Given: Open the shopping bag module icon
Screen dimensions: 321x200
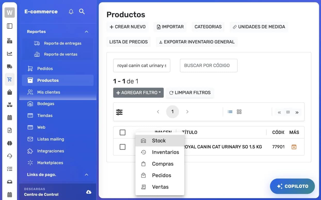Looking at the screenshot, I should [x=10, y=92].
